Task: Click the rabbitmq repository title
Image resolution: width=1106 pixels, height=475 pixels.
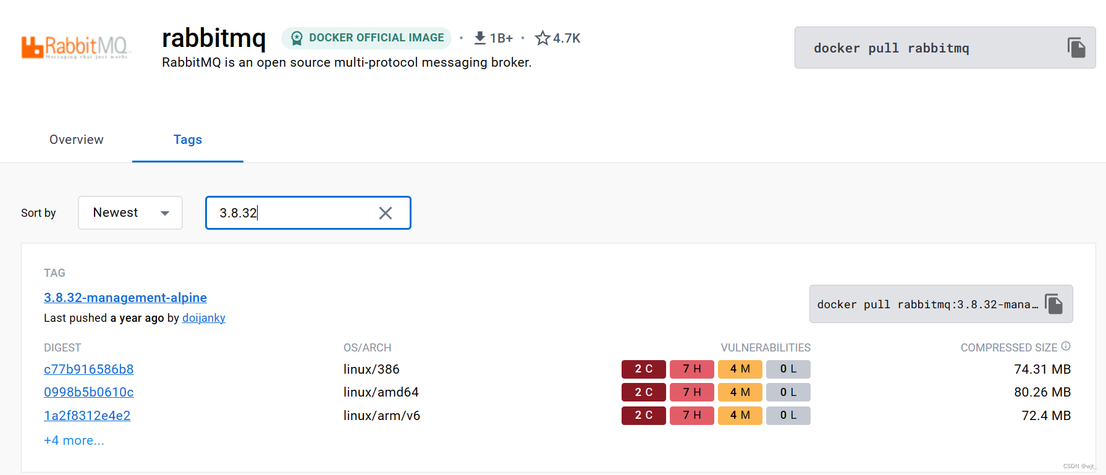Action: coord(214,38)
